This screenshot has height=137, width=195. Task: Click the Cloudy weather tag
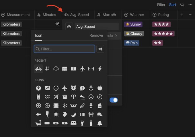click(134, 34)
